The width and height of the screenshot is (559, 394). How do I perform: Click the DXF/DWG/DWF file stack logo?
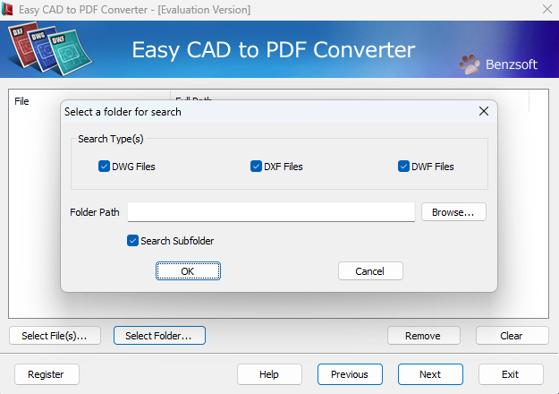coord(41,50)
